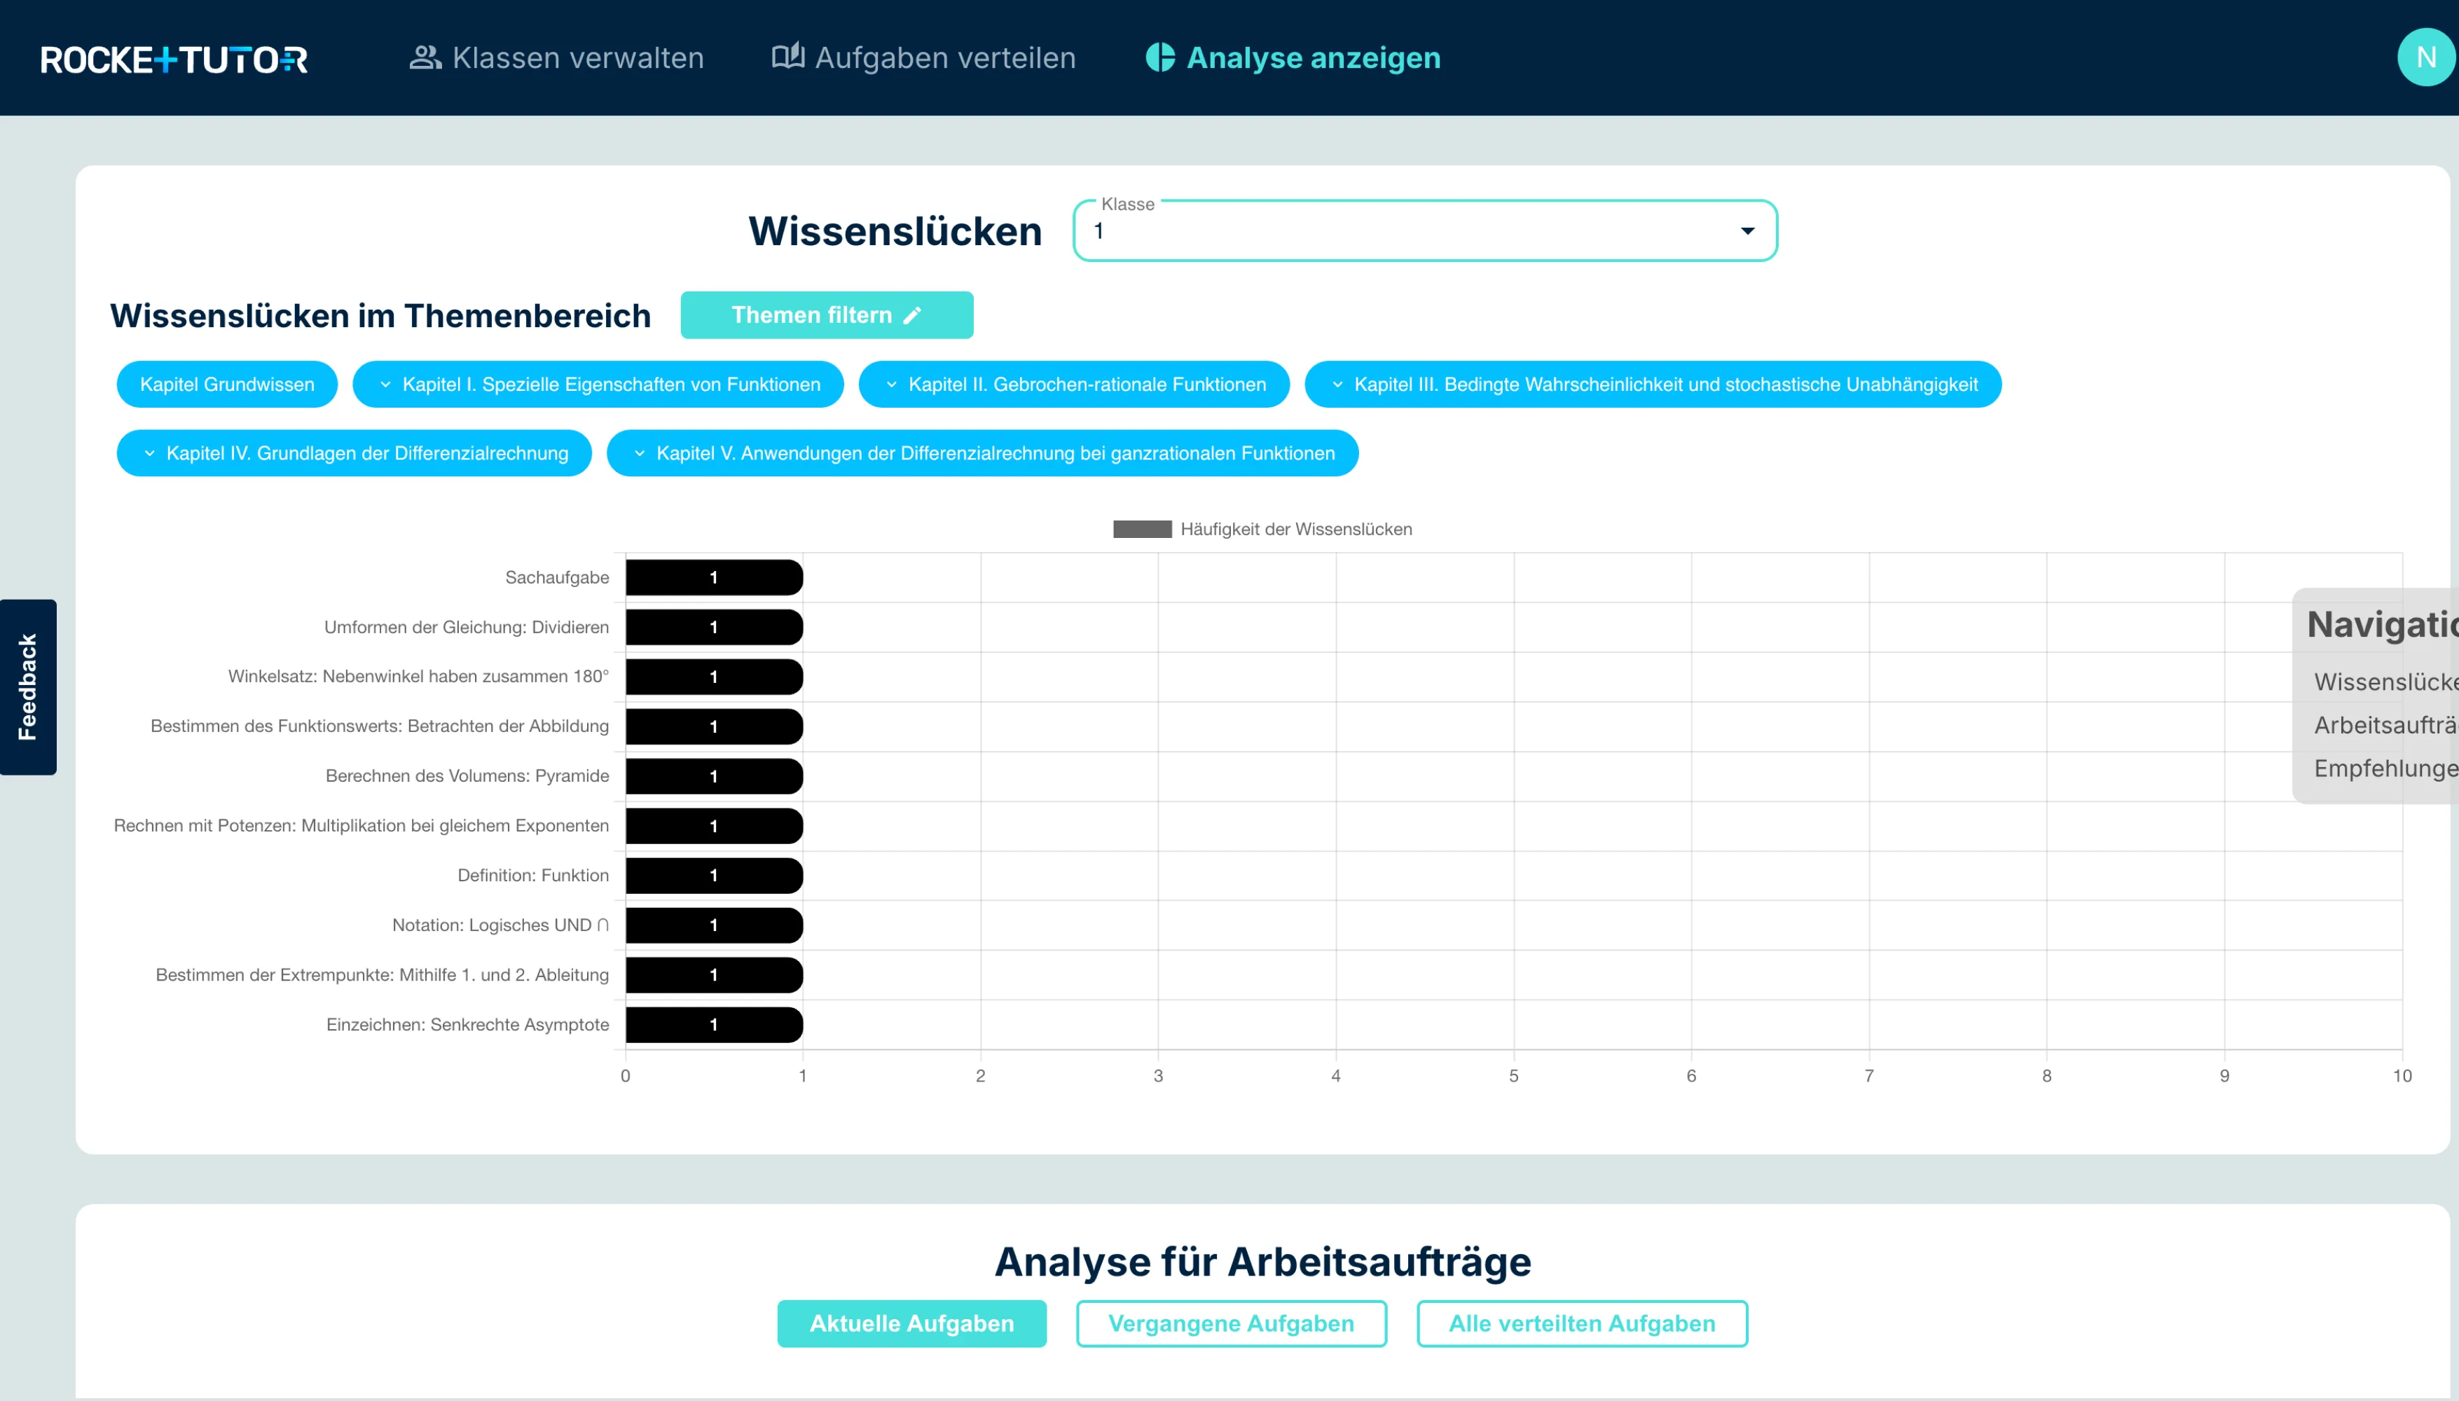Expand chevron of Kapitel V. Anwendungen der Differenzialrechnung

[640, 453]
